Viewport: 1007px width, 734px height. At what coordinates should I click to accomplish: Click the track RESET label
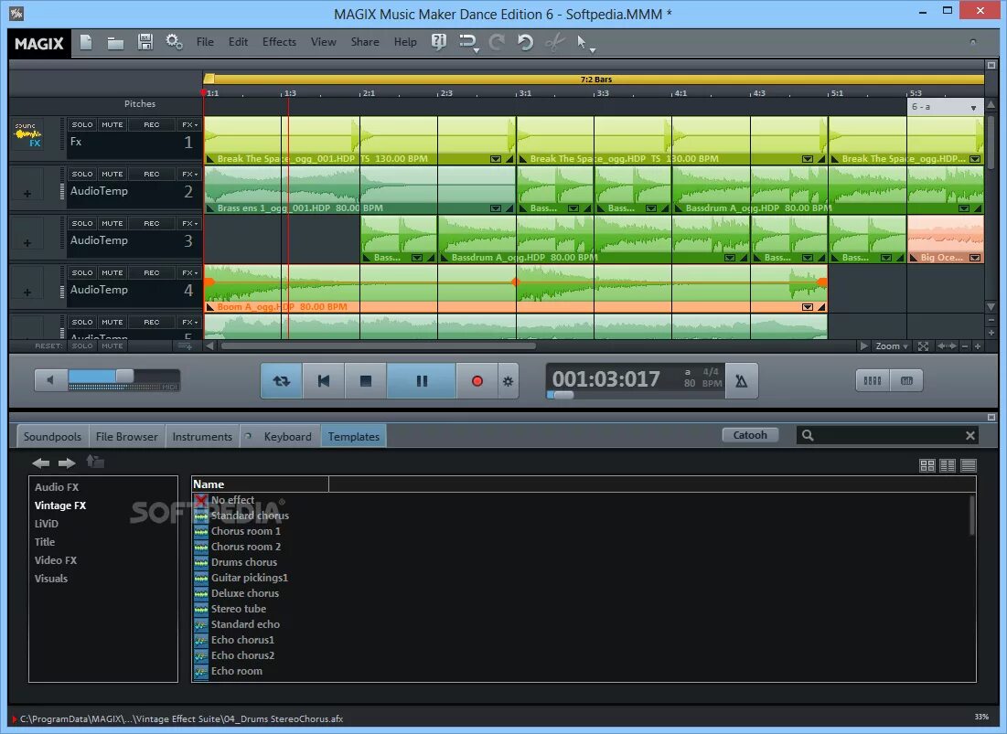point(48,346)
